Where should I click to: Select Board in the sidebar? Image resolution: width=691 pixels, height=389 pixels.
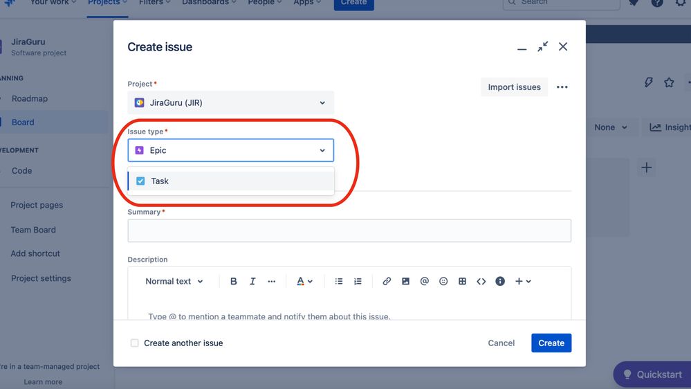(23, 123)
